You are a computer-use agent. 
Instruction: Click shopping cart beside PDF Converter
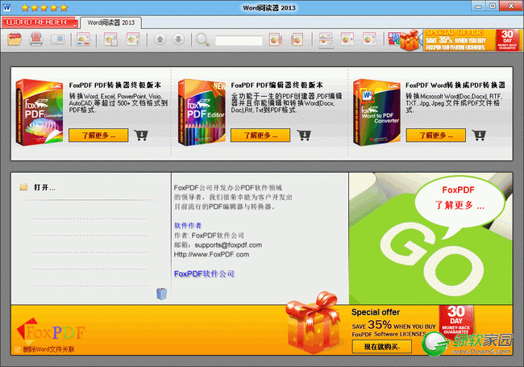[x=142, y=136]
